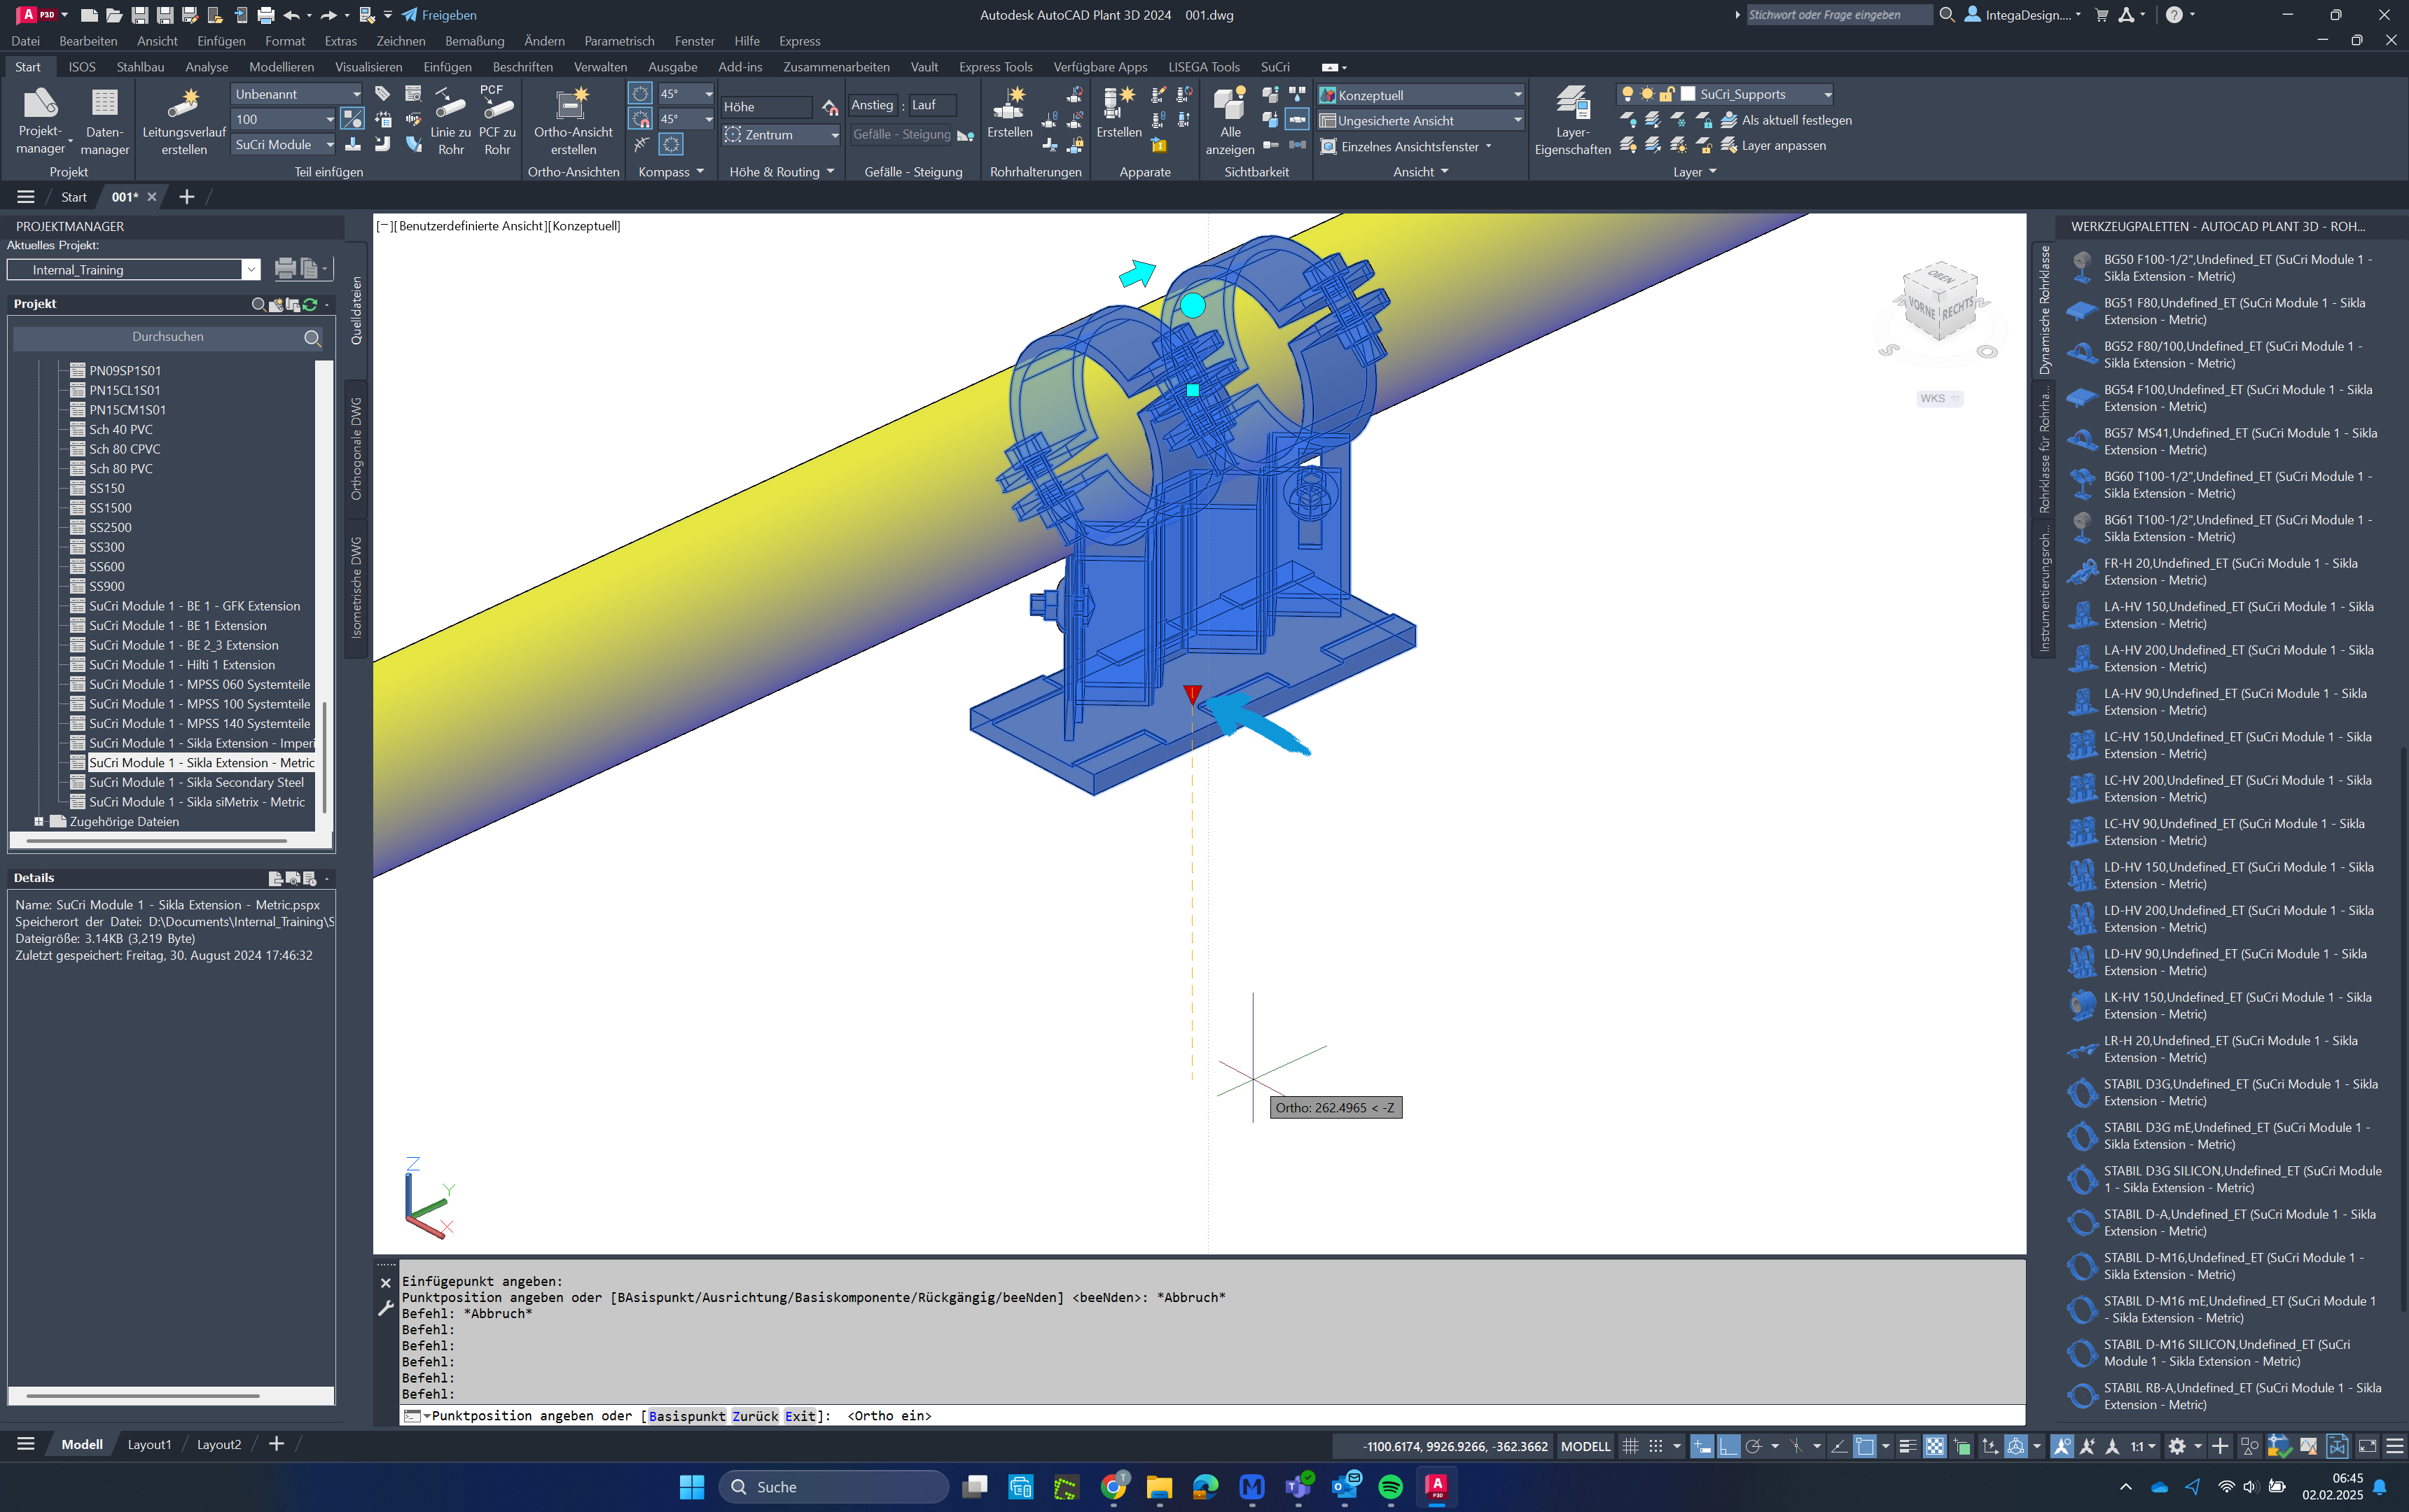Open the Projektmanager tool in the ribbon
Screen dimensions: 2409x1512
(40, 121)
